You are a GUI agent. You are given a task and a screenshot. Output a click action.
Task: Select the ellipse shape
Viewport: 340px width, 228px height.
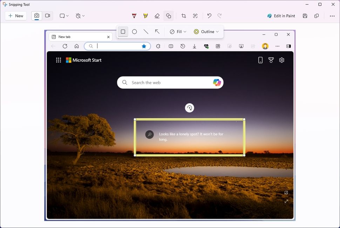[134, 32]
